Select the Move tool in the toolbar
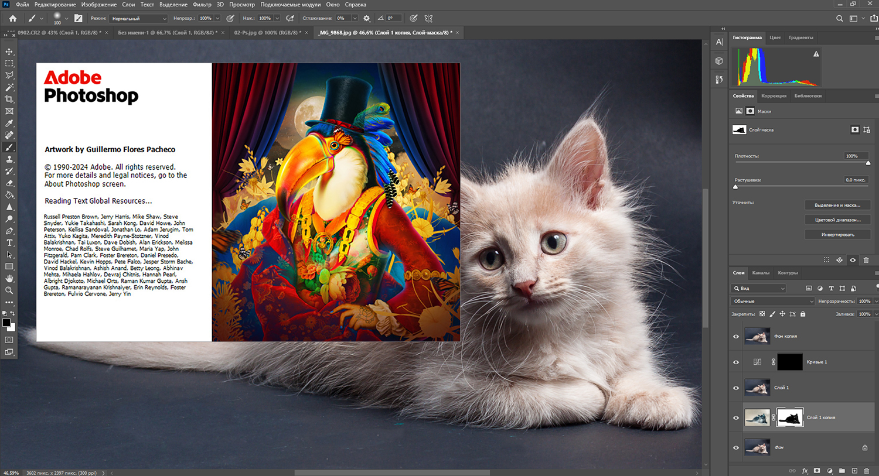Viewport: 879px width, 476px height. pos(9,52)
